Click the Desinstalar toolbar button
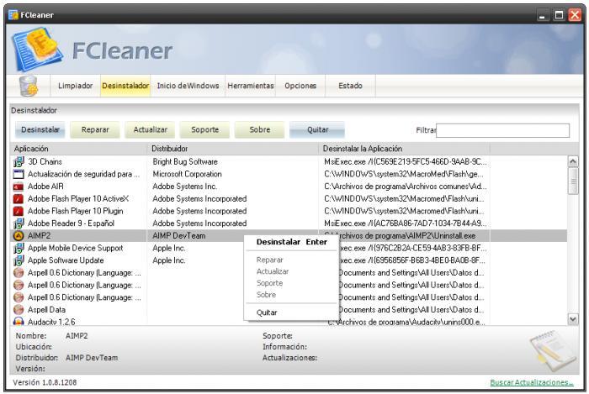 40,129
